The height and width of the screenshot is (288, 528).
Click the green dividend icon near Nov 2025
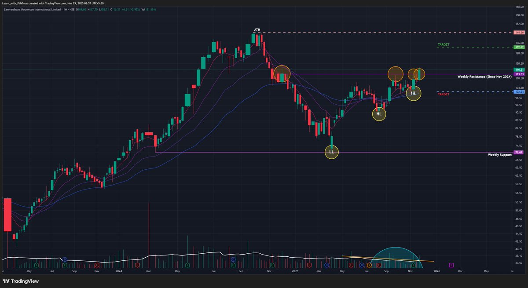pyautogui.click(x=414, y=265)
